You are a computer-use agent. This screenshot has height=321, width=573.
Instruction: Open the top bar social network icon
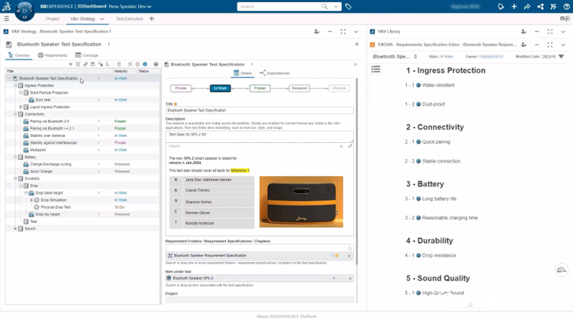tap(540, 7)
